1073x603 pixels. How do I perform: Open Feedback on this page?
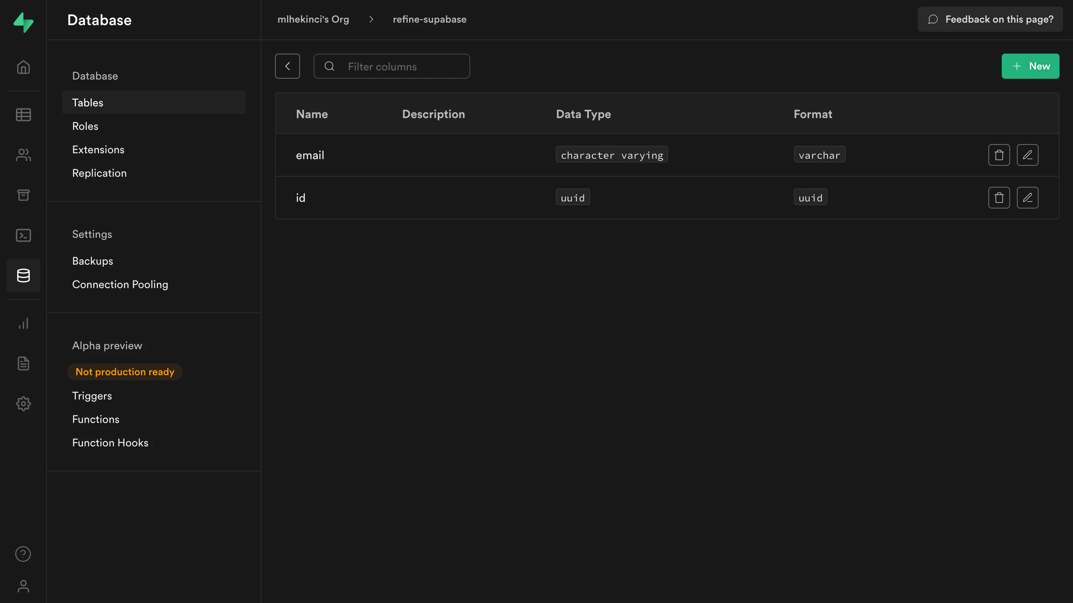coord(990,19)
